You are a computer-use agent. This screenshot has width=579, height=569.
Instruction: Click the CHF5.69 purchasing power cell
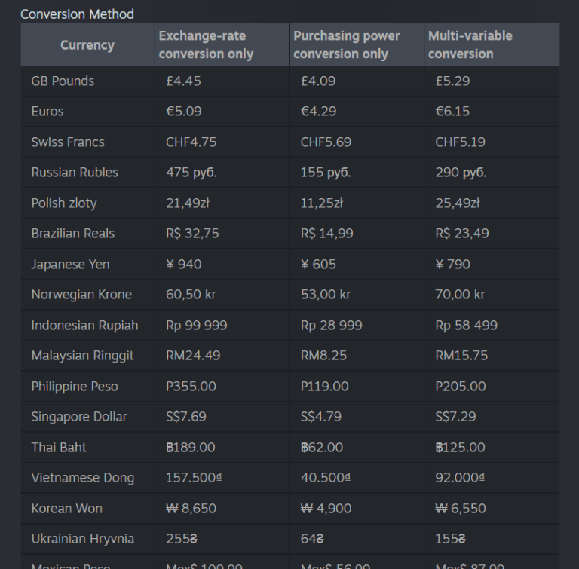pos(326,142)
